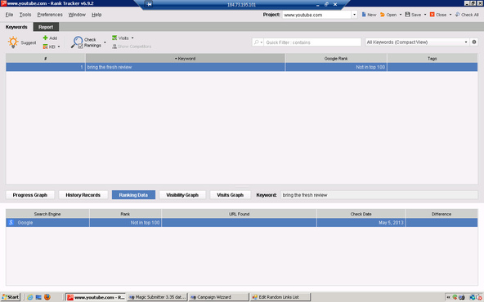Viewport: 484px width, 302px height.
Task: Click the 'May 5, 2013' check date cell
Action: (x=361, y=223)
